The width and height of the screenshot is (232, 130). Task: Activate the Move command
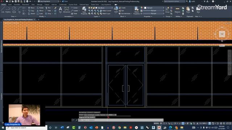tap(31, 8)
